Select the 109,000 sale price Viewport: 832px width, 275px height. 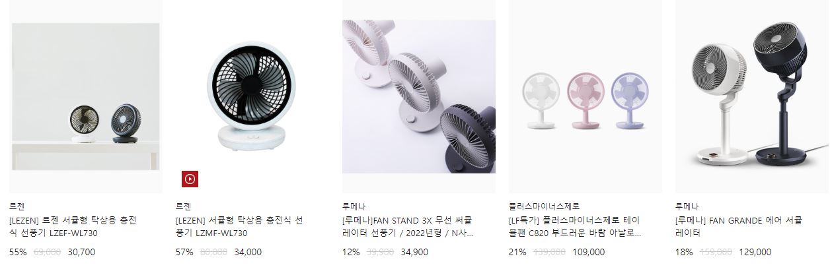(588, 252)
